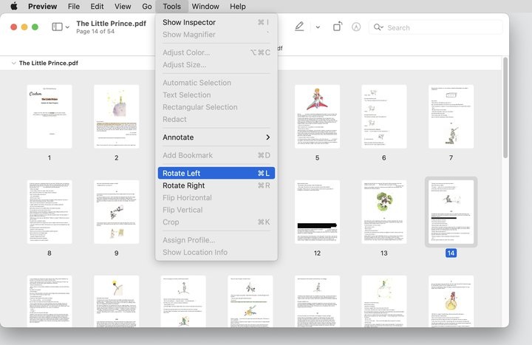This screenshot has height=345, width=532.
Task: Open the Window menu
Action: [205, 7]
